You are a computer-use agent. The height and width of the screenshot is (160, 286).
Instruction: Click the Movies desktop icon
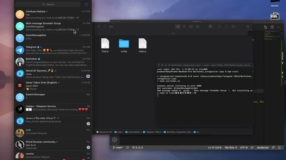pos(275,3)
